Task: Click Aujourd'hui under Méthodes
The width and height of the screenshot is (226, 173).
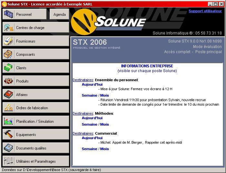Action: point(92,118)
